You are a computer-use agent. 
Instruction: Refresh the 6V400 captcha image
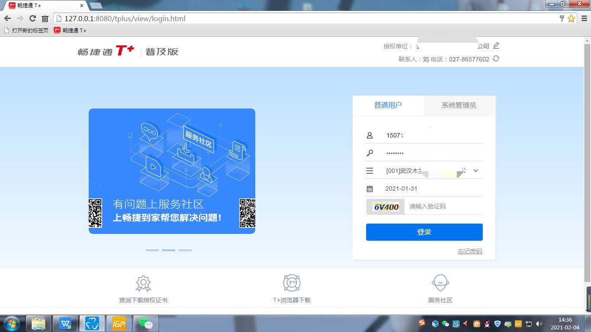(x=385, y=207)
